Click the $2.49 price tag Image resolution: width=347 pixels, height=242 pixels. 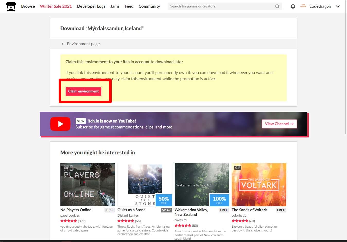click(166, 210)
